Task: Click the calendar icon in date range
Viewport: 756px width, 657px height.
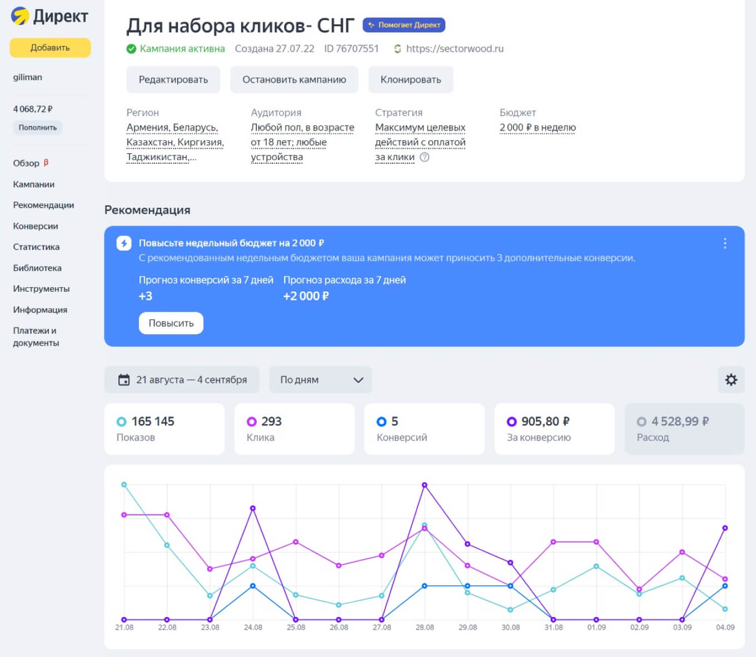Action: [124, 380]
